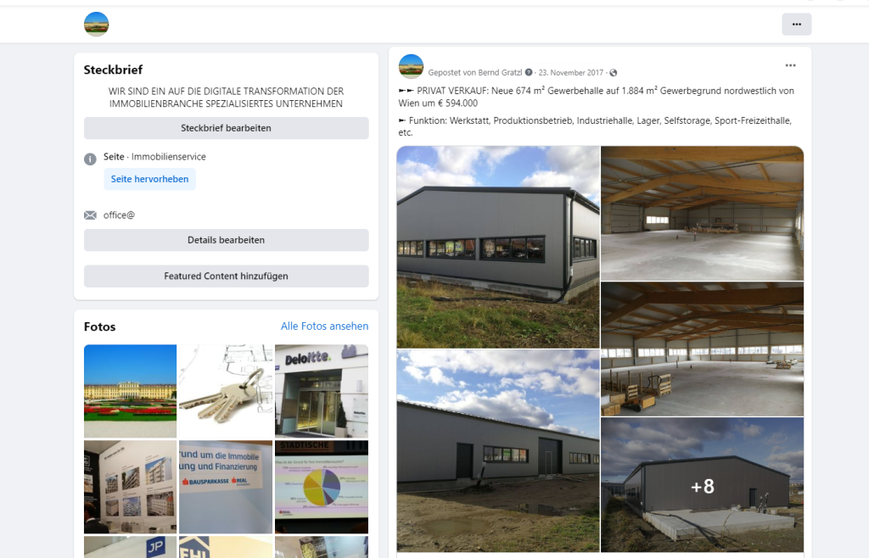Open the pie chart photo thumbnail
The image size is (869, 558).
322,487
